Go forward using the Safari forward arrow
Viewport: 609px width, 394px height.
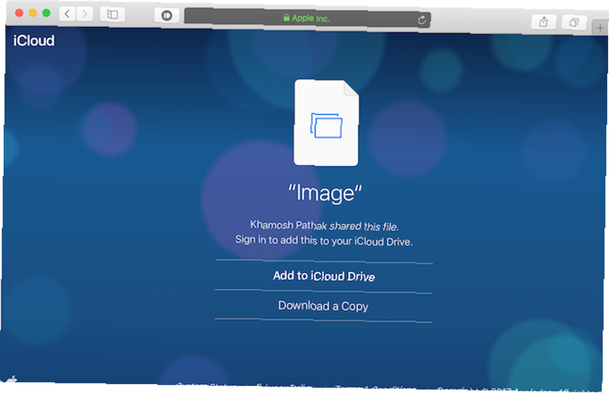point(84,15)
